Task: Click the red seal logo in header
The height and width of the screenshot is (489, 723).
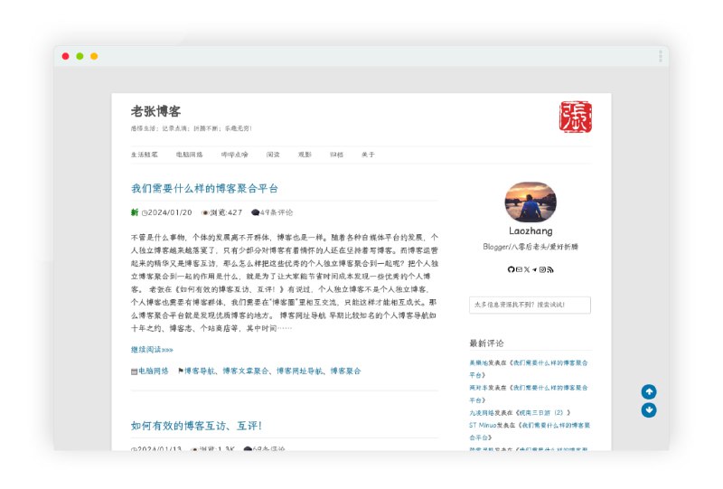Action: coord(575,118)
